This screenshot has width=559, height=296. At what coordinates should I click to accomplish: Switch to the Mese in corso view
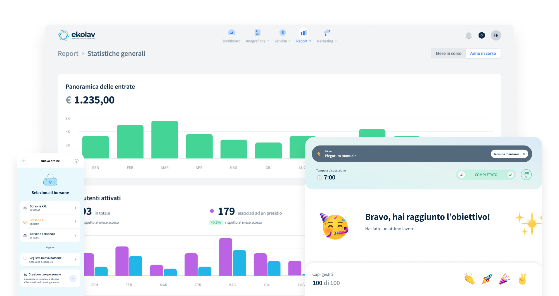pos(448,53)
